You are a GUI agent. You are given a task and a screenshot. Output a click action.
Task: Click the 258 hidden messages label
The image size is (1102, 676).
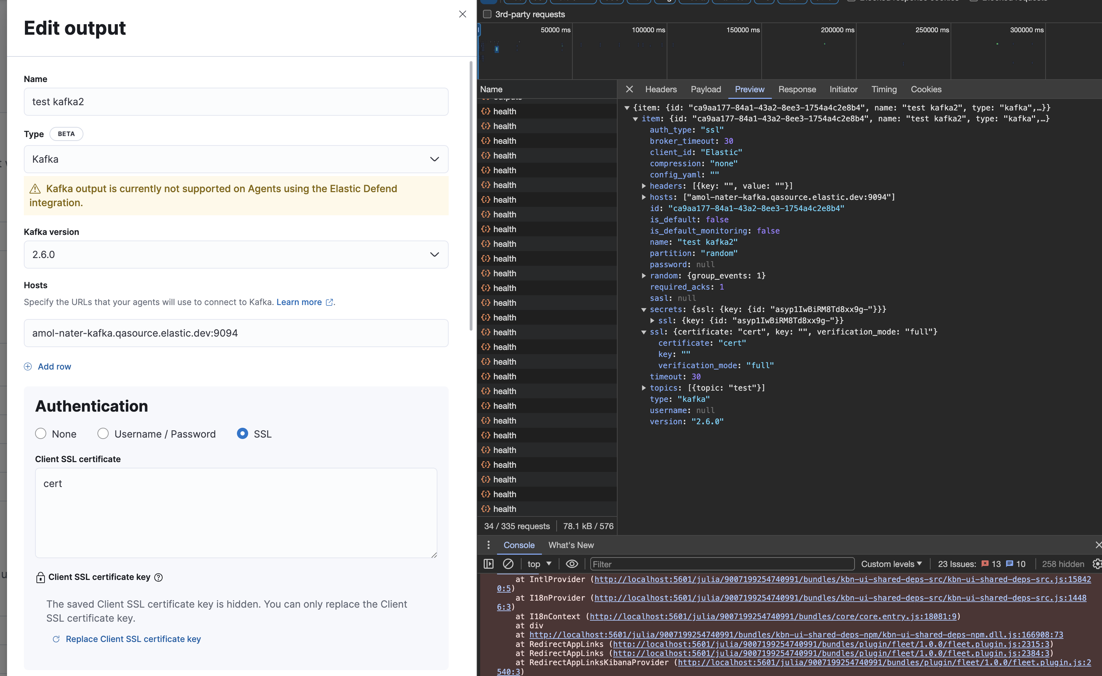point(1063,564)
